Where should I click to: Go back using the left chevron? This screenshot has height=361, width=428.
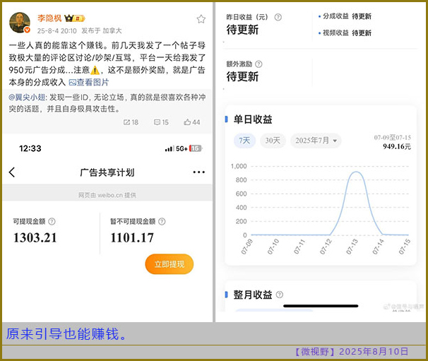click(12, 172)
